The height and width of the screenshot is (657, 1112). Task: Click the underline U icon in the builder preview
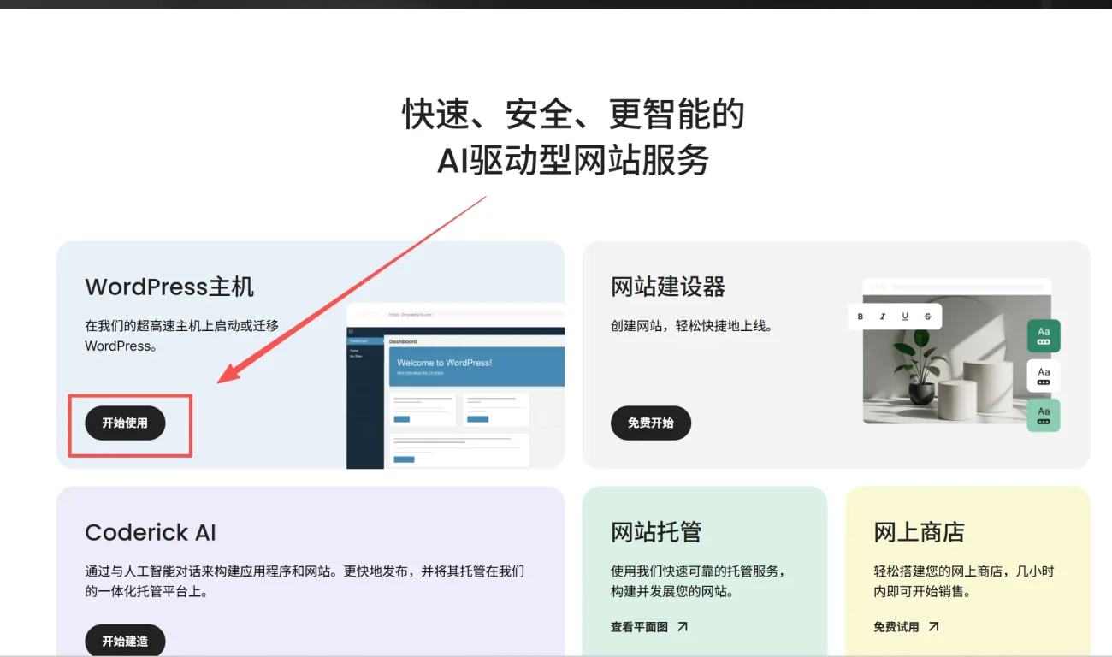[905, 317]
